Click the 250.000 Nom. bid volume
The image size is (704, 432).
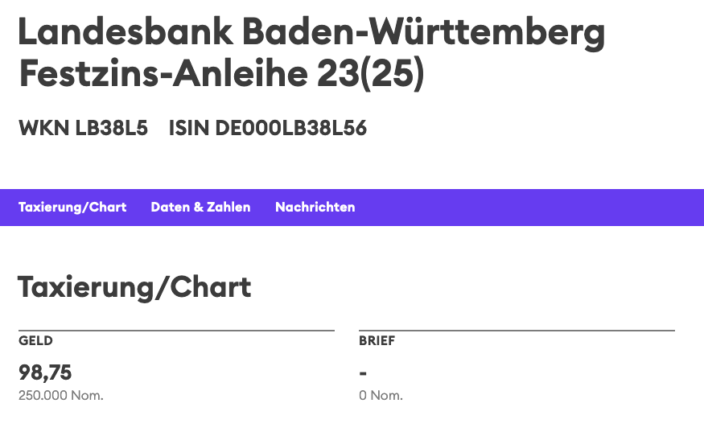61,396
